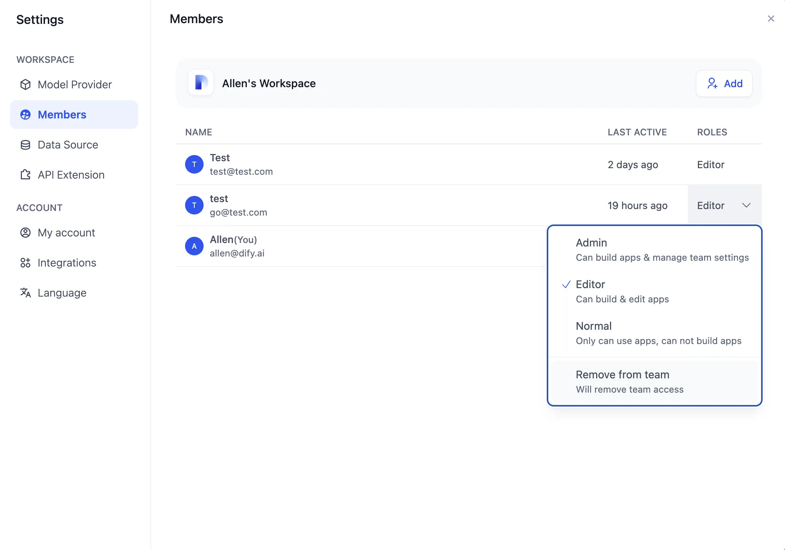Image resolution: width=785 pixels, height=550 pixels.
Task: Open the Data Source settings section
Action: pyautogui.click(x=68, y=145)
